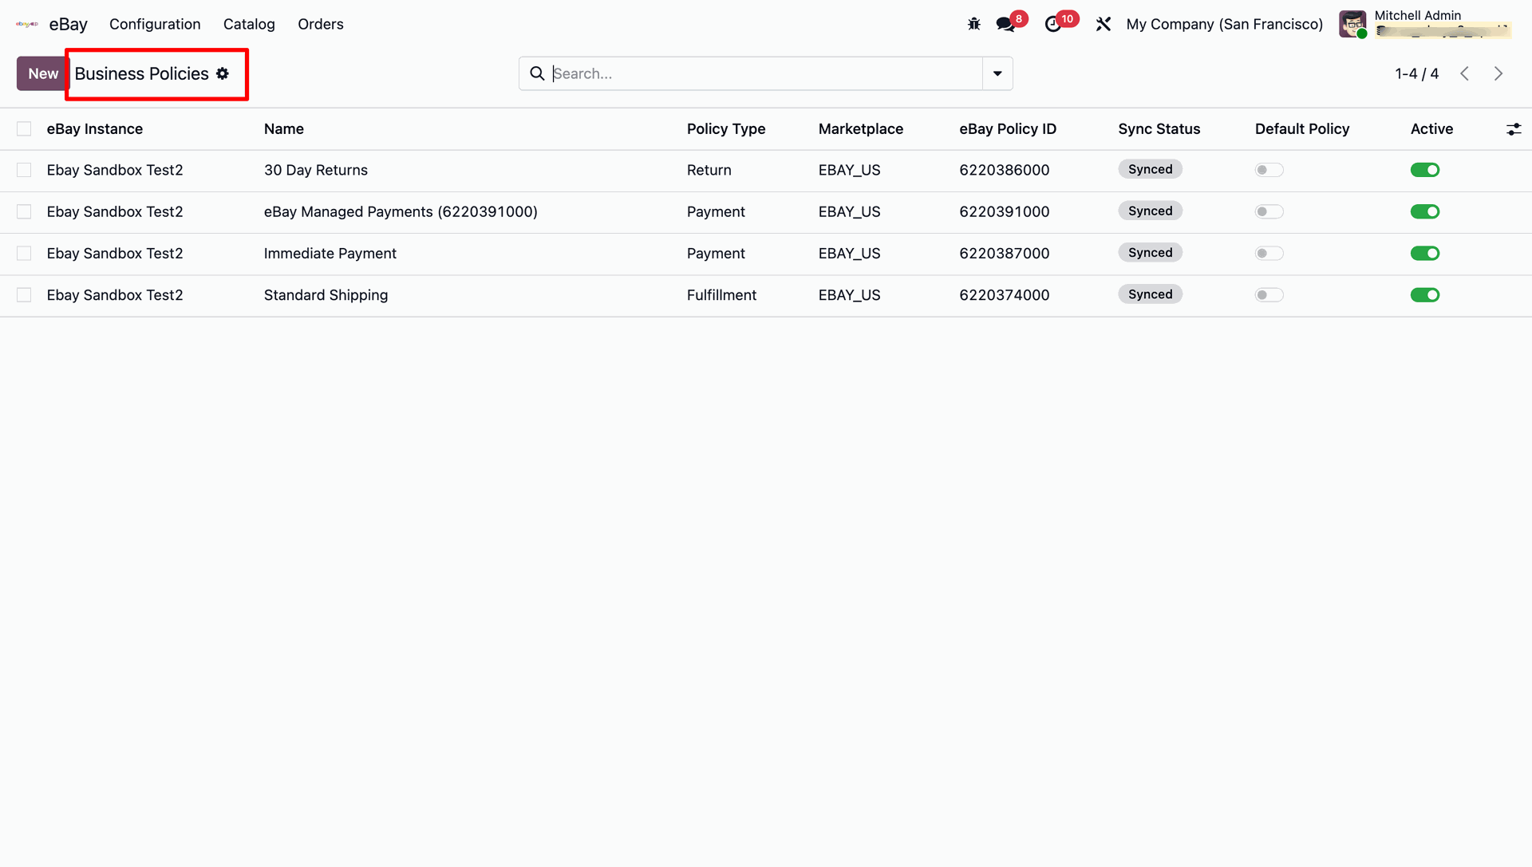Screen dimensions: 1532x867
Task: Click the 1-4 / 4 pager counter
Action: click(x=1417, y=73)
